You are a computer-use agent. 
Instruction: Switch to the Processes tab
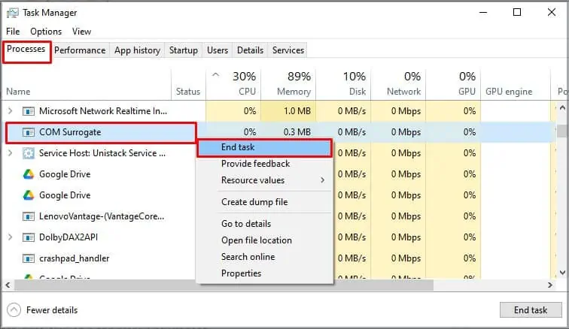(26, 49)
